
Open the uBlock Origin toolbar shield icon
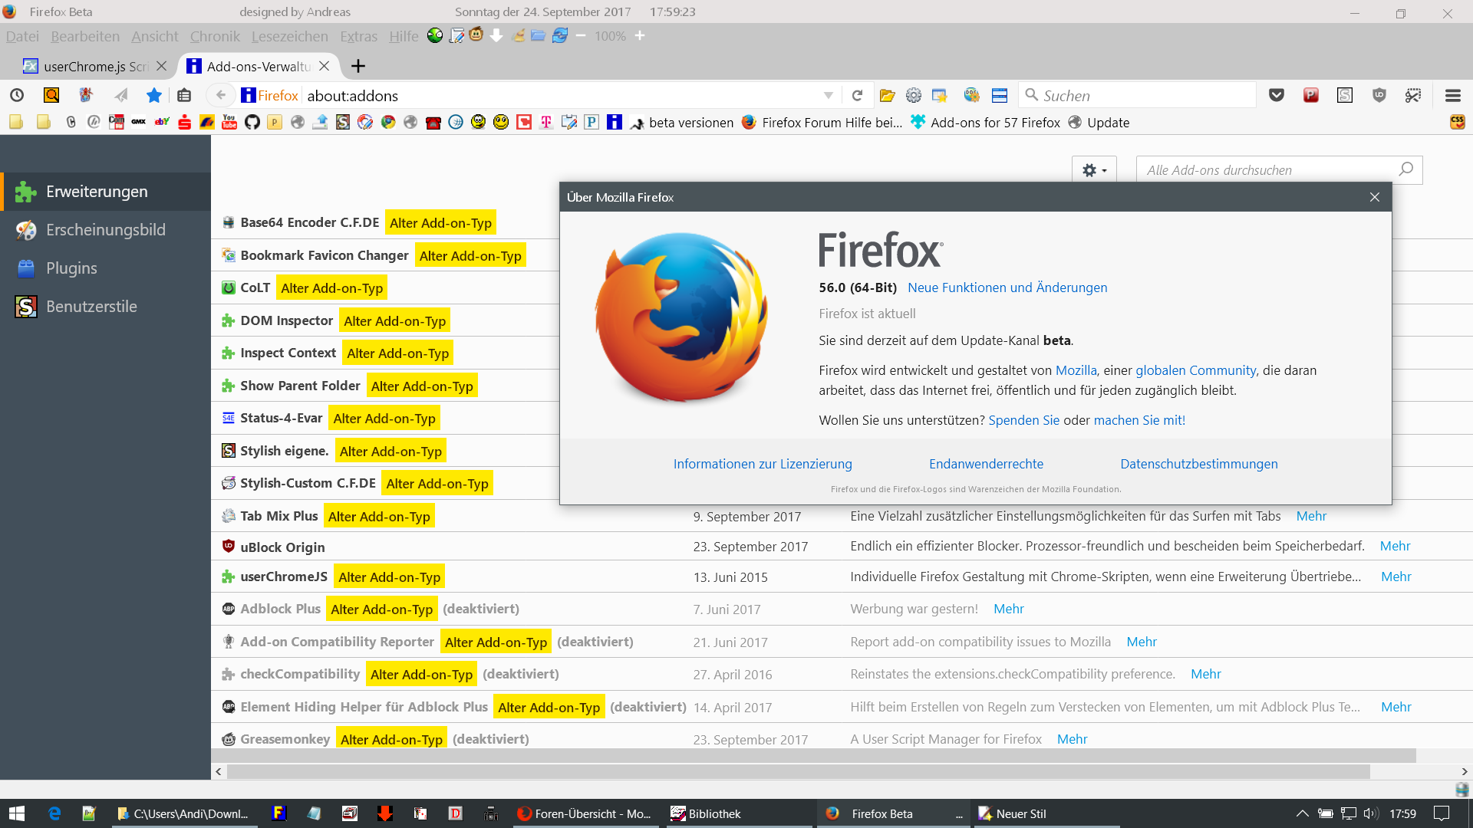[x=1379, y=95]
